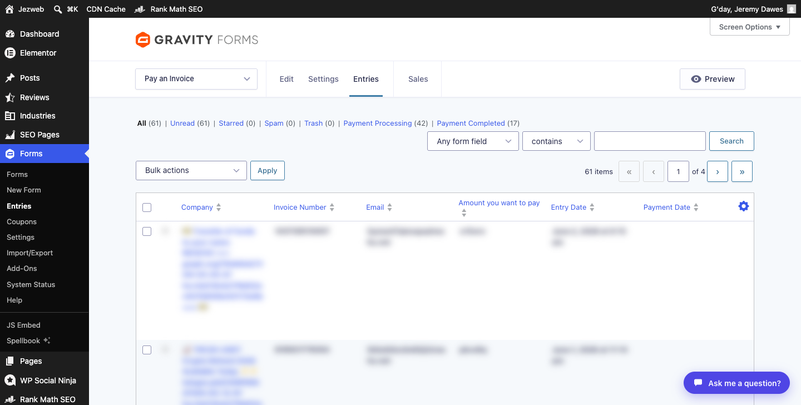801x405 pixels.
Task: Click the Company column header
Action: point(197,208)
